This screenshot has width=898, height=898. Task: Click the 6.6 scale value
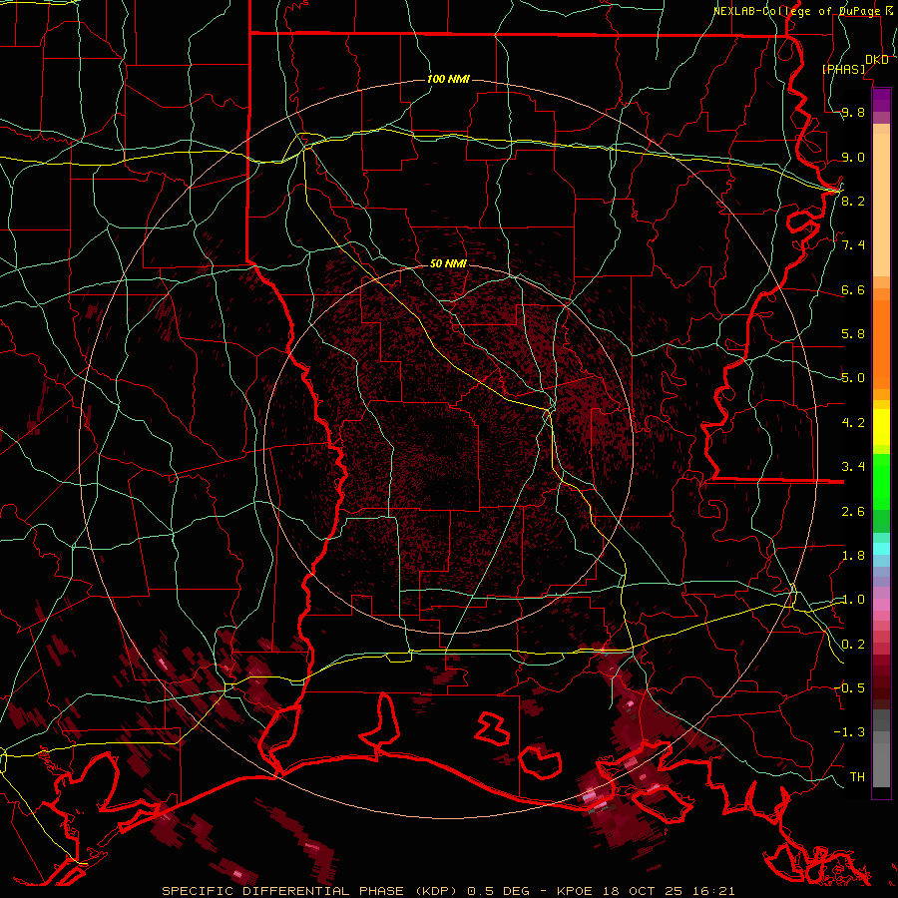point(853,289)
